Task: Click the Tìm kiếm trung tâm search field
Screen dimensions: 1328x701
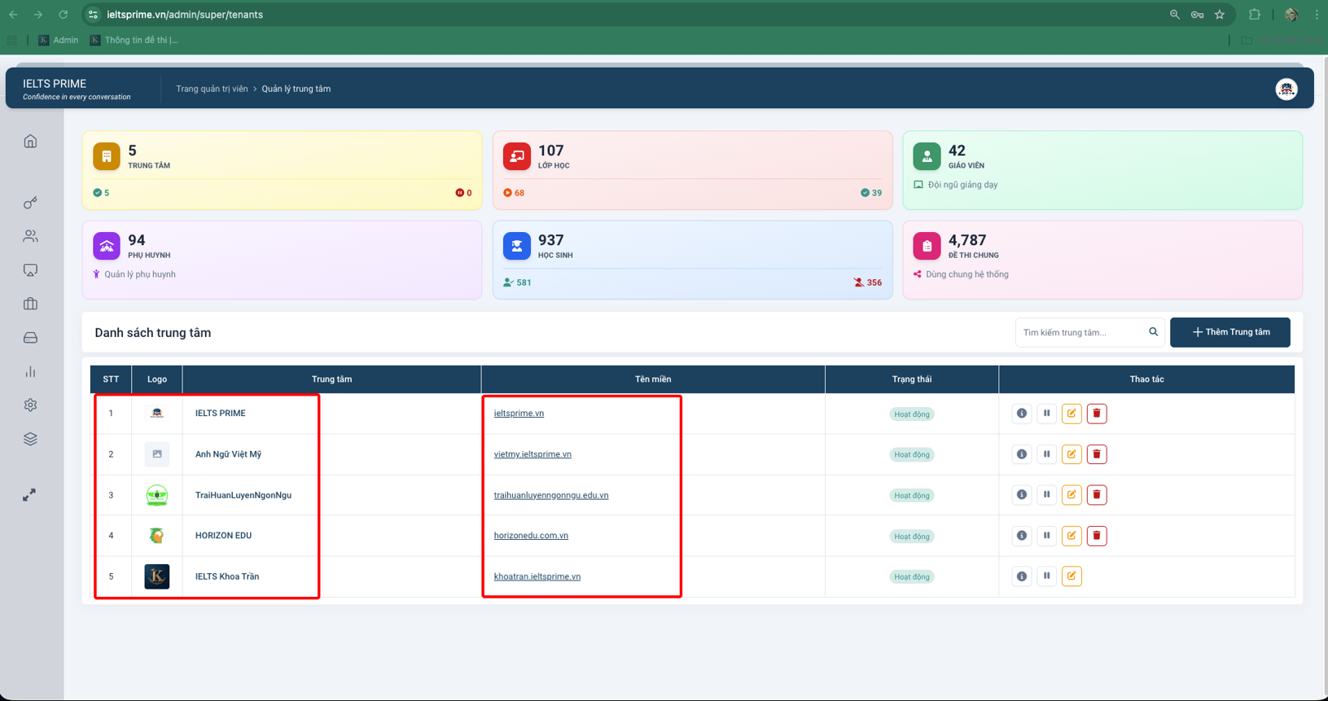Action: click(1080, 332)
